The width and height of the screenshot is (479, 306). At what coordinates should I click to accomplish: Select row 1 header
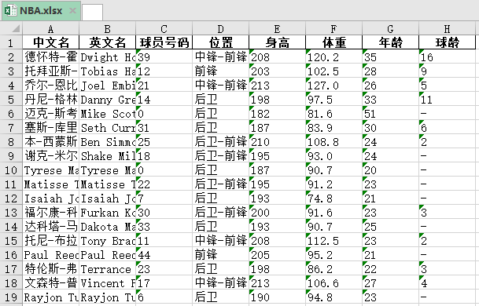coord(11,42)
